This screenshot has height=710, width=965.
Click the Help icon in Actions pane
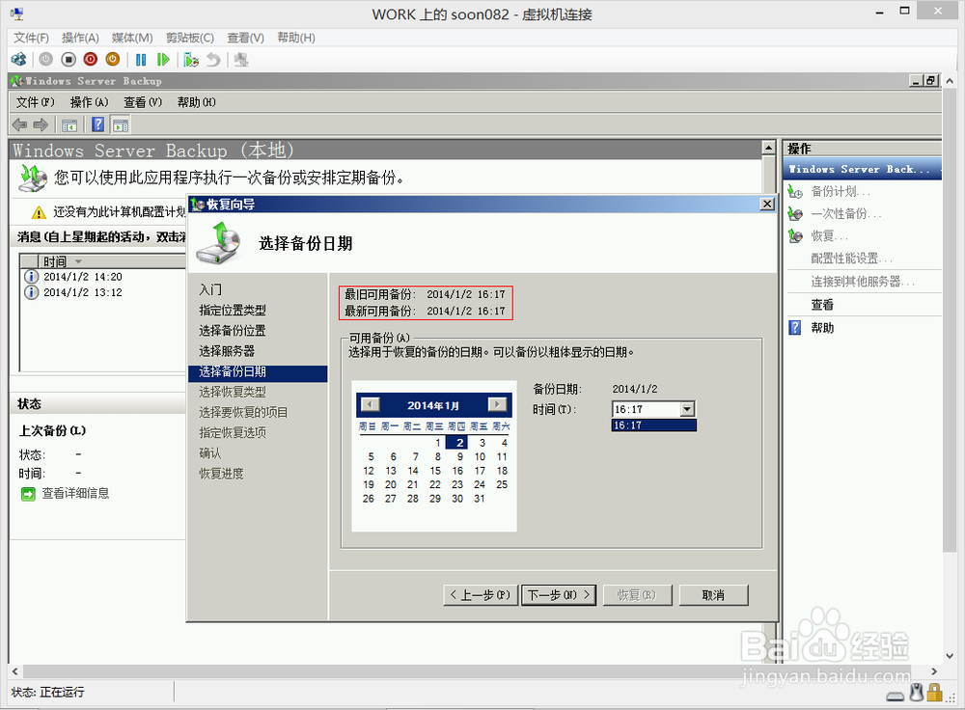point(795,327)
